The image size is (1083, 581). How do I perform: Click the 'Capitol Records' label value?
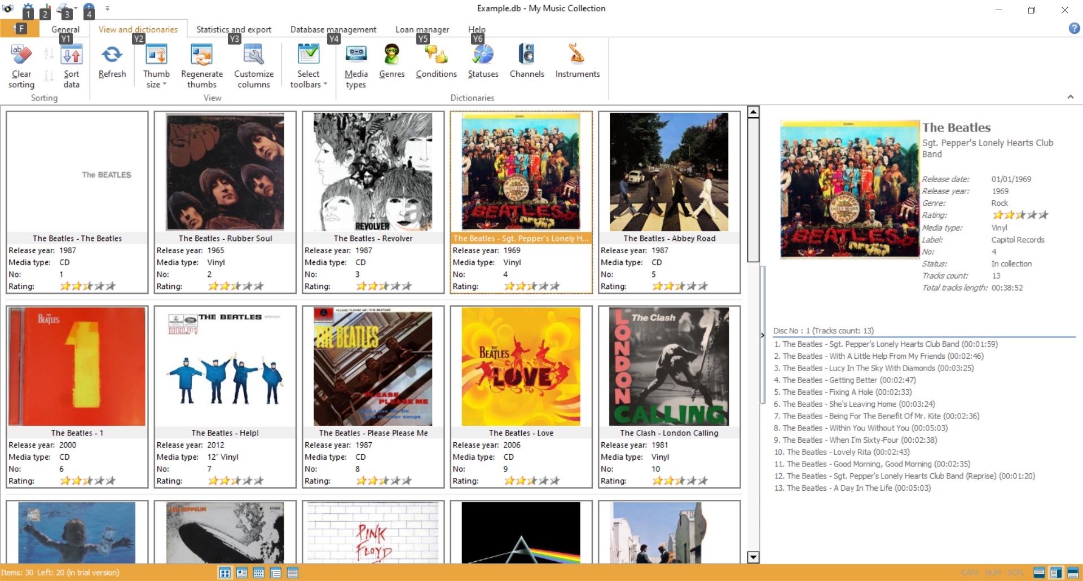point(1018,240)
